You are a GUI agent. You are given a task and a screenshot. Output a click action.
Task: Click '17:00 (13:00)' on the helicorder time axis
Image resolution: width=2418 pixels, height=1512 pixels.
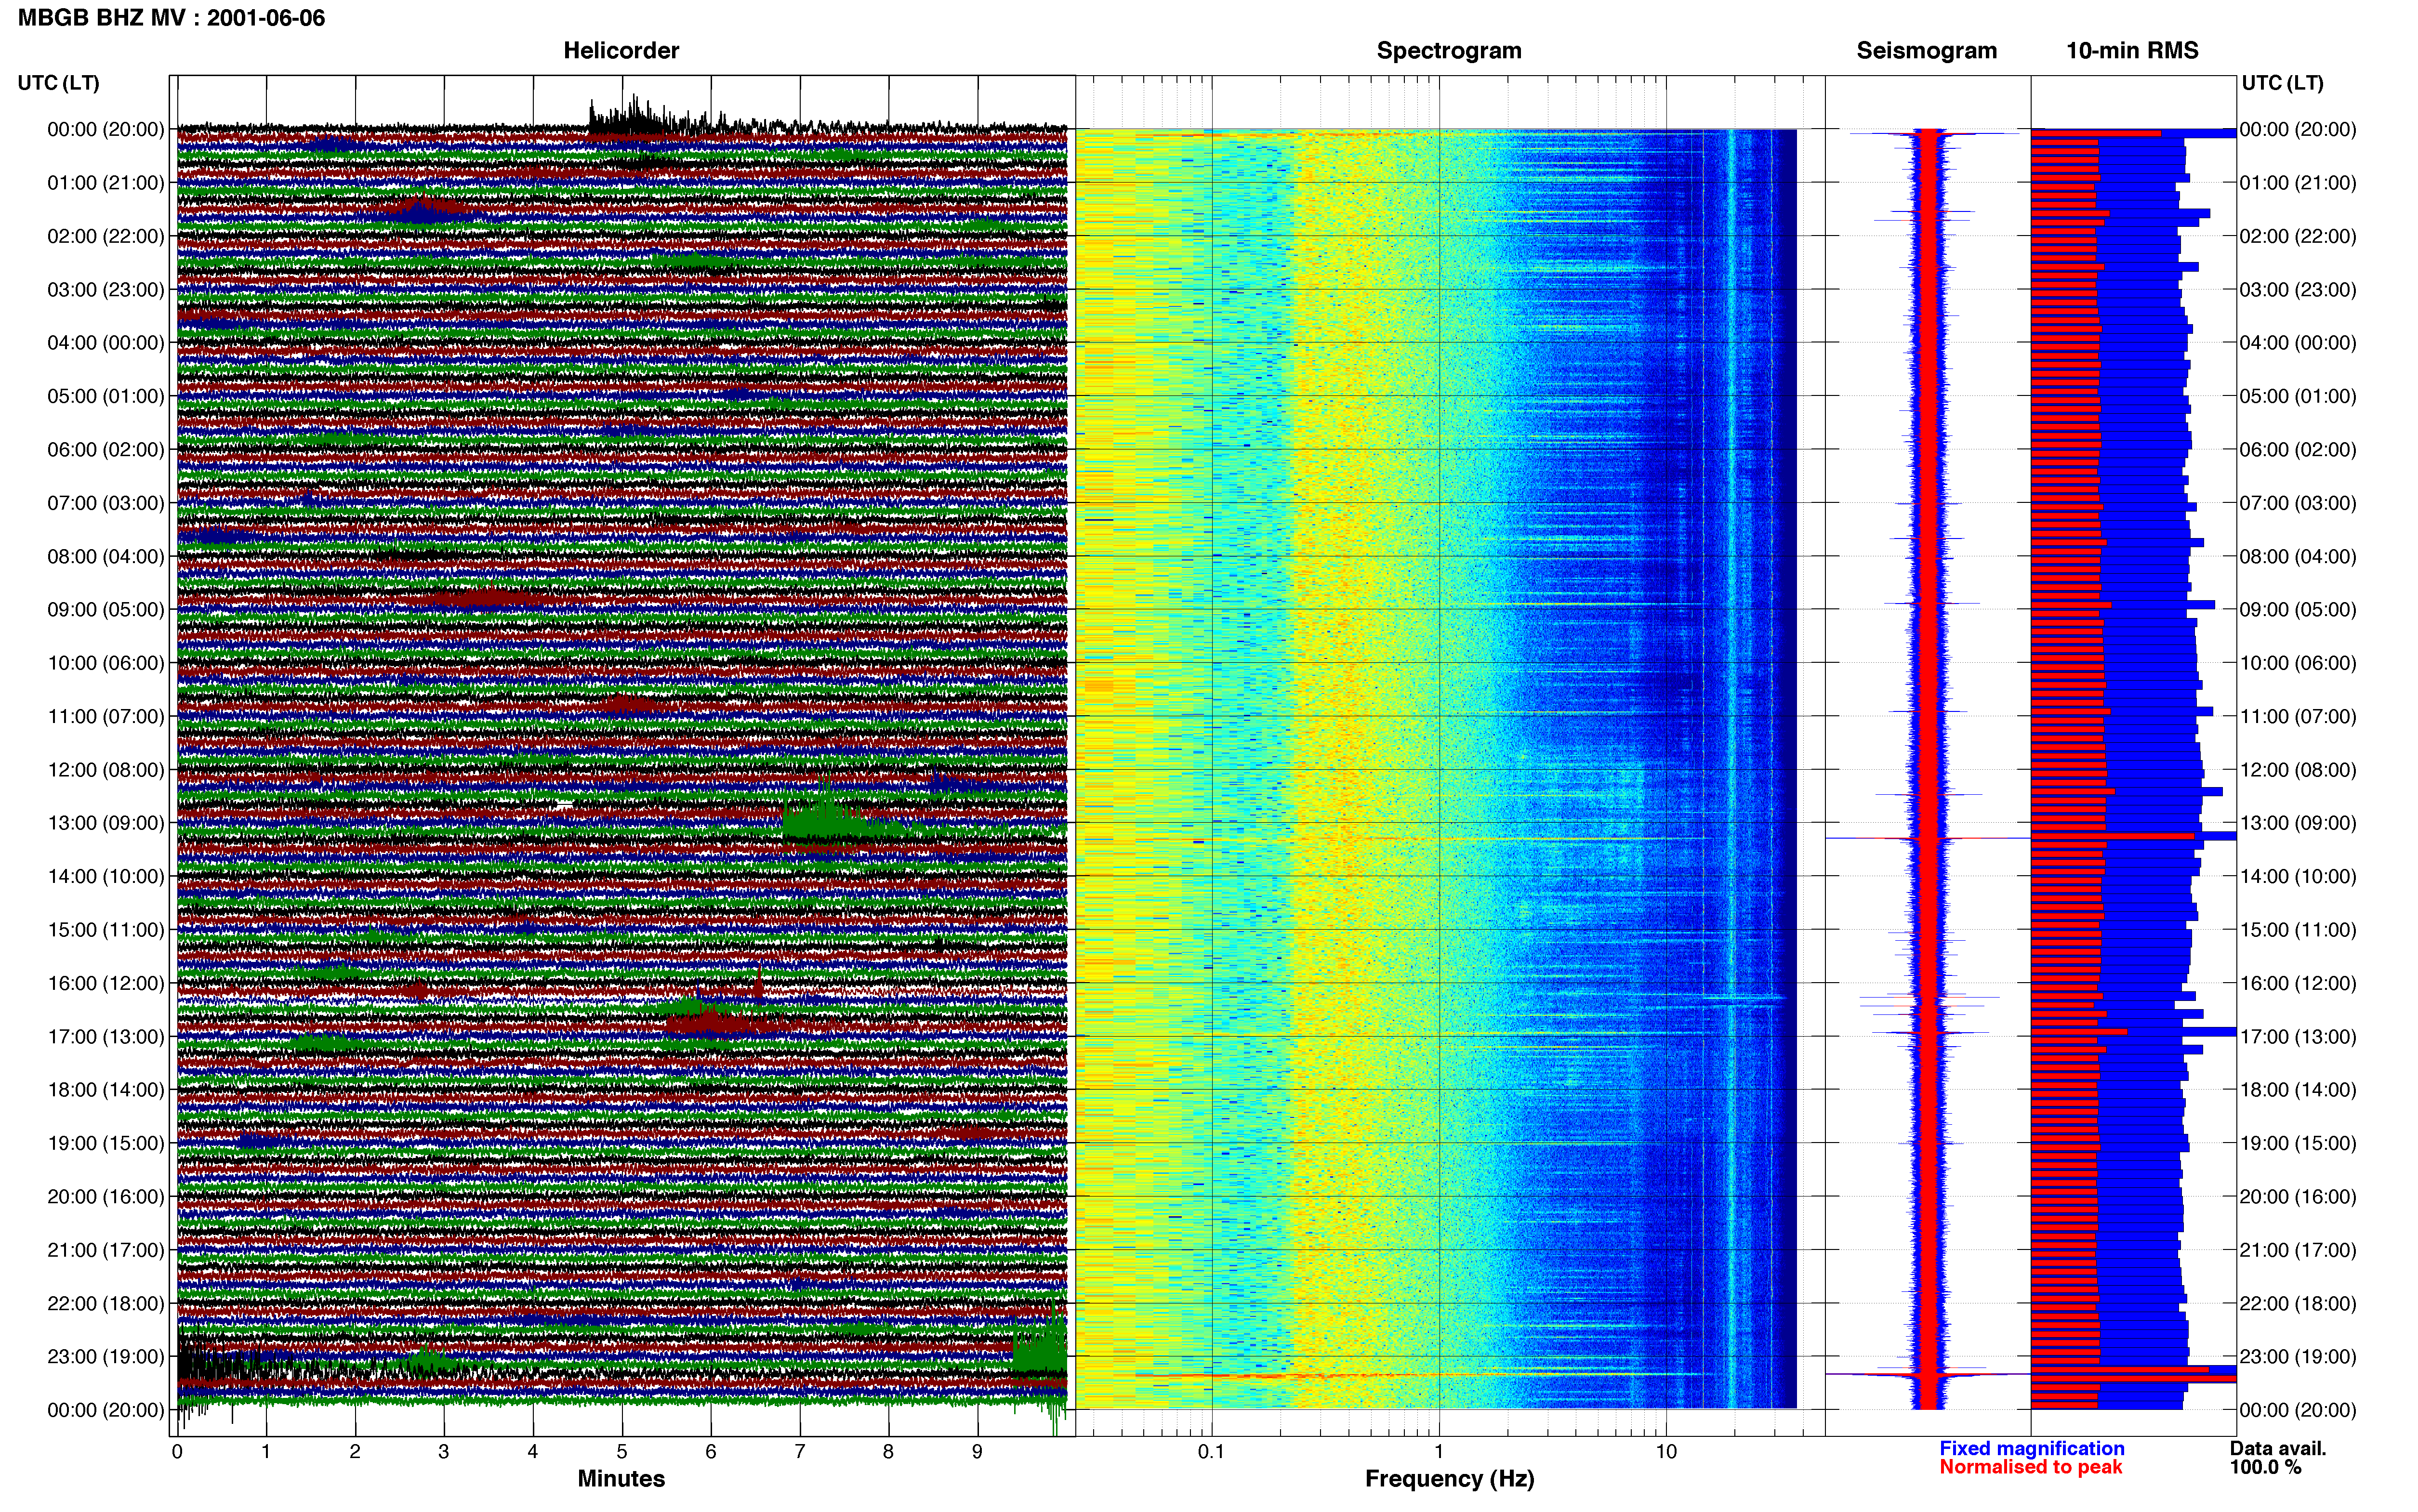point(106,1037)
